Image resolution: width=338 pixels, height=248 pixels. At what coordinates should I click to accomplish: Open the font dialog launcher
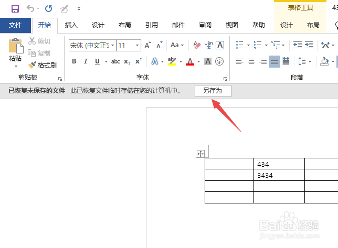tap(225, 79)
